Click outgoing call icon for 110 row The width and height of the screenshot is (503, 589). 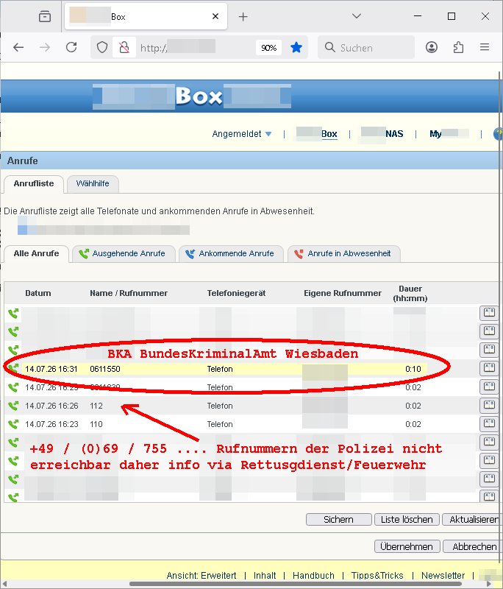(x=13, y=424)
